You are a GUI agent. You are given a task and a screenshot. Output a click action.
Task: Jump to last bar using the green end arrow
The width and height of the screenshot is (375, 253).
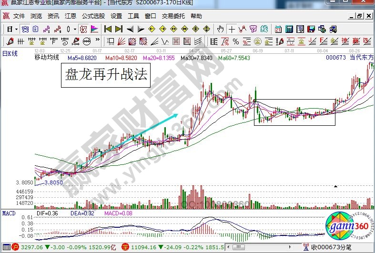click(119, 29)
